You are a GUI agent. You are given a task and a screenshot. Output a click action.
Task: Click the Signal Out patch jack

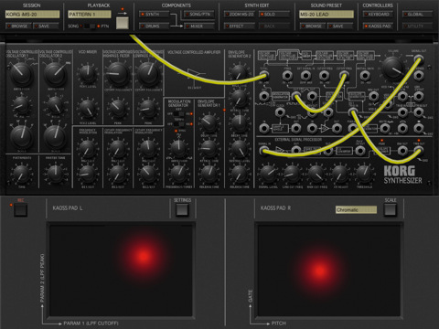point(419,59)
